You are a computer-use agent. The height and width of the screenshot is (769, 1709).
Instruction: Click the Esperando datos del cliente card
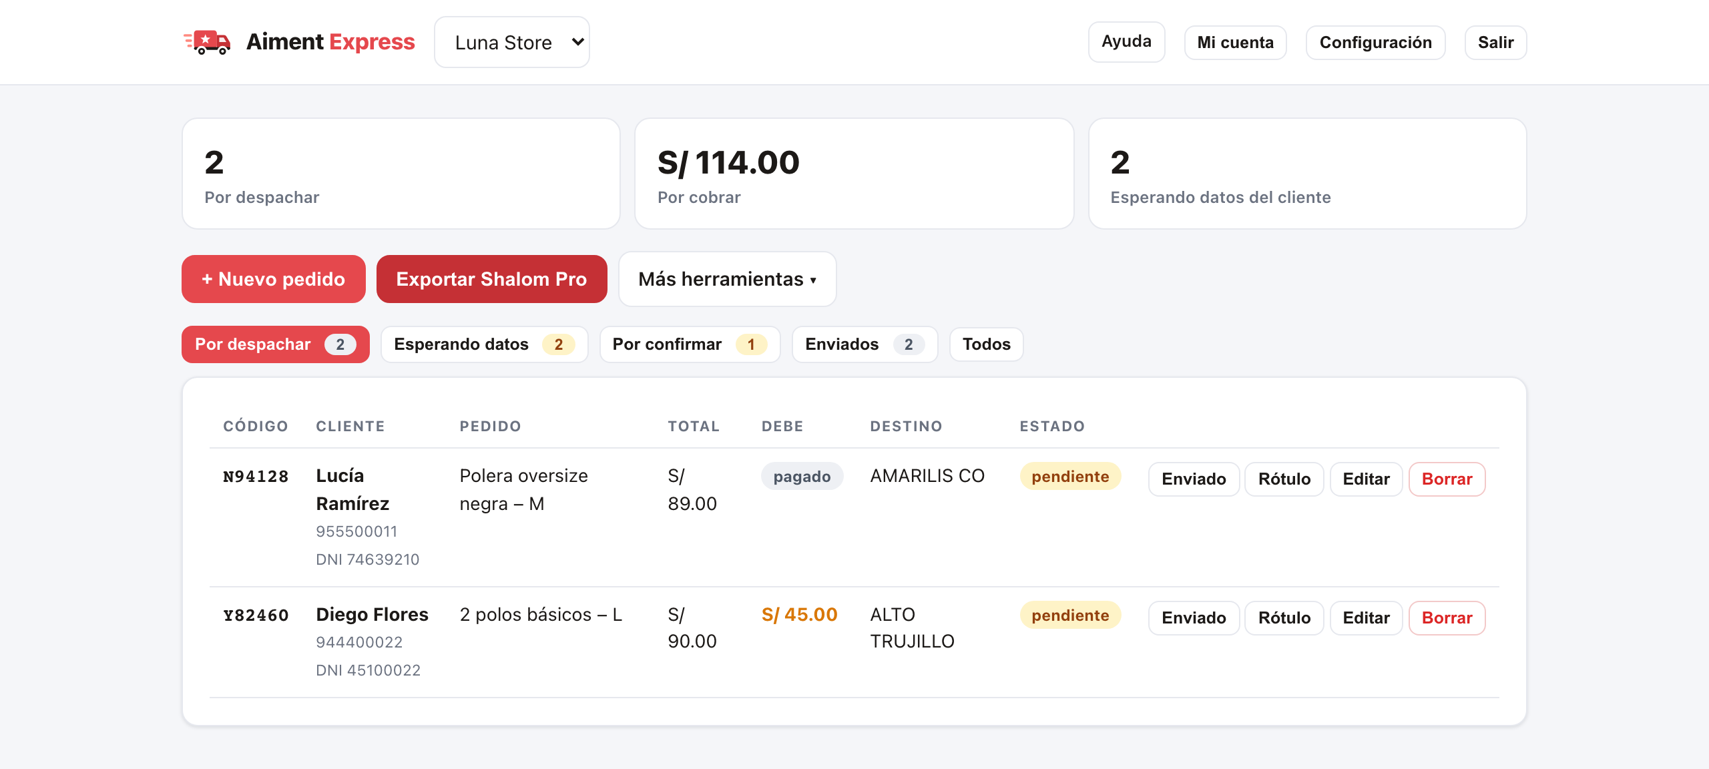click(x=1307, y=174)
